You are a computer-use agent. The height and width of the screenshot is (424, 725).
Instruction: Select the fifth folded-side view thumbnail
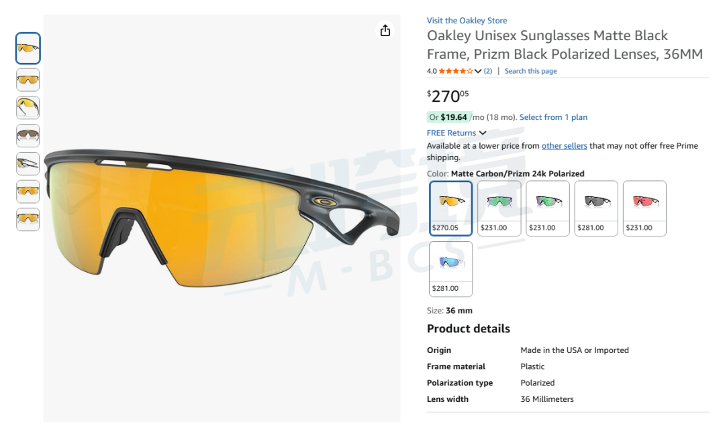pyautogui.click(x=28, y=164)
